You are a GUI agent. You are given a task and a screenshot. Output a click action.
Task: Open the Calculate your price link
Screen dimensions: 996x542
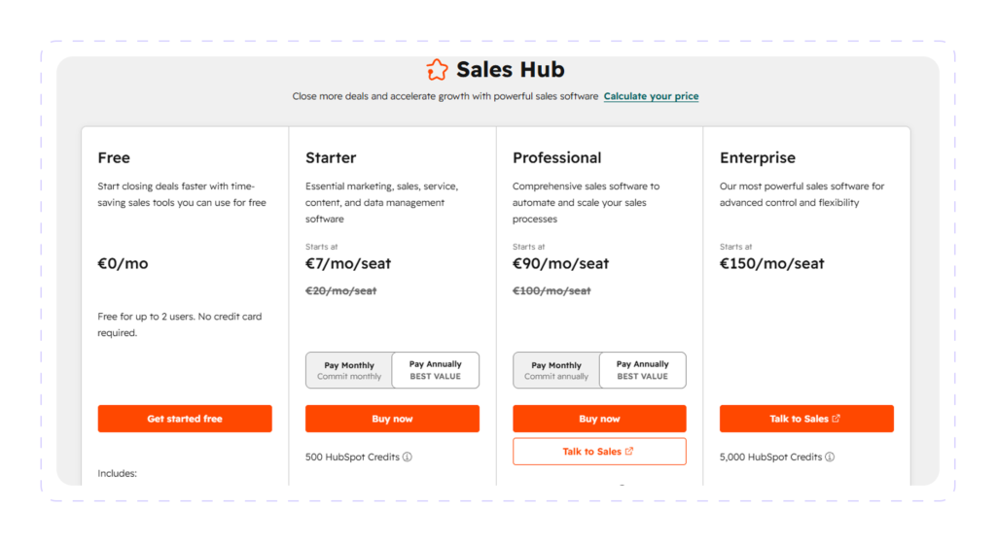651,96
